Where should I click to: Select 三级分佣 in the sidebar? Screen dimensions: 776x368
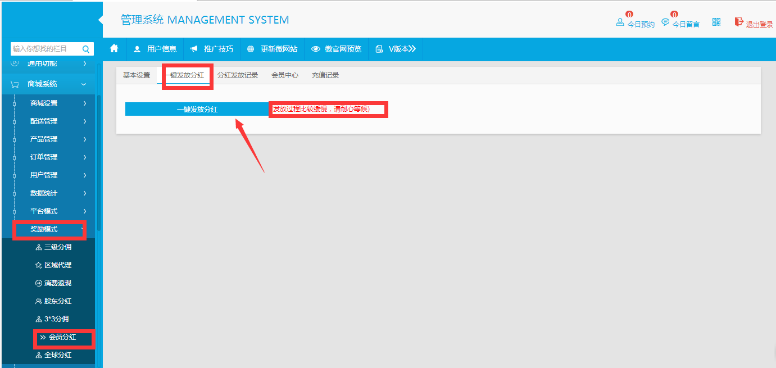tap(57, 247)
